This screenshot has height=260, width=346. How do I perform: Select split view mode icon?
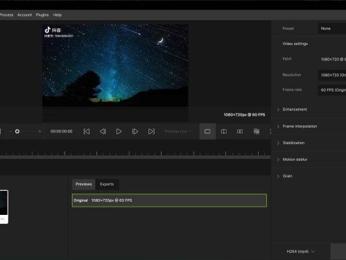[224, 131]
